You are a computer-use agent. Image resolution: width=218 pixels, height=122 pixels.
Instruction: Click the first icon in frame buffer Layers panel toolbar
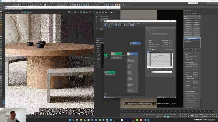pos(97,13)
